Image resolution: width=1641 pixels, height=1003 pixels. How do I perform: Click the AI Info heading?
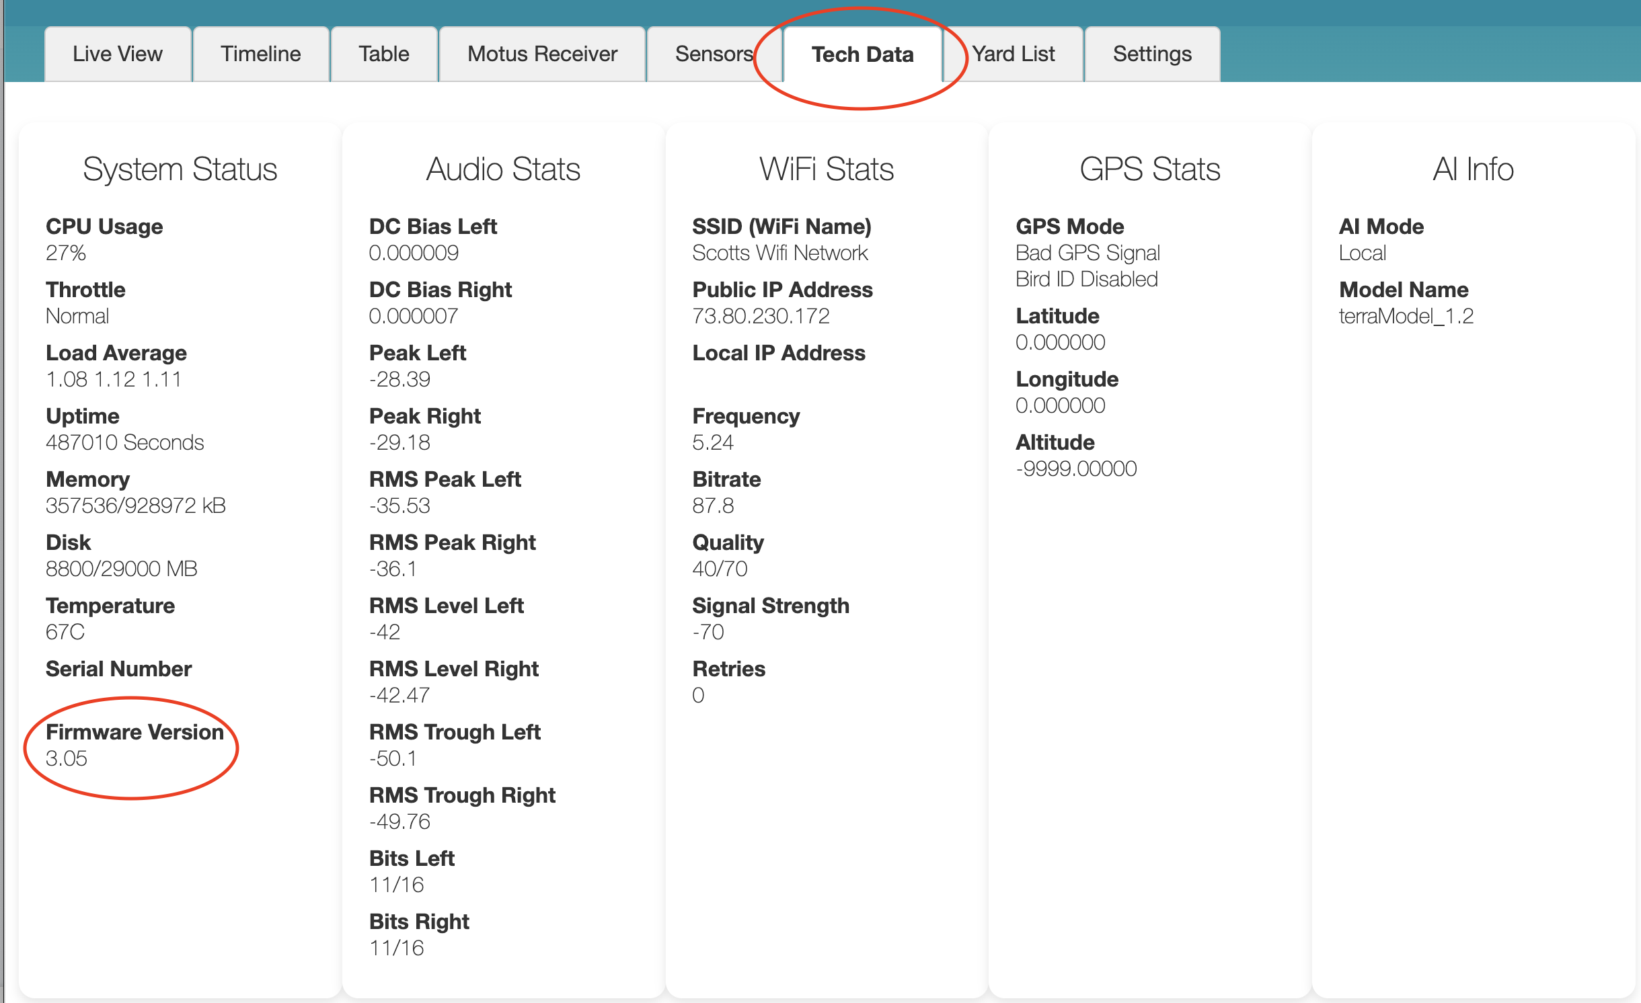(x=1473, y=169)
